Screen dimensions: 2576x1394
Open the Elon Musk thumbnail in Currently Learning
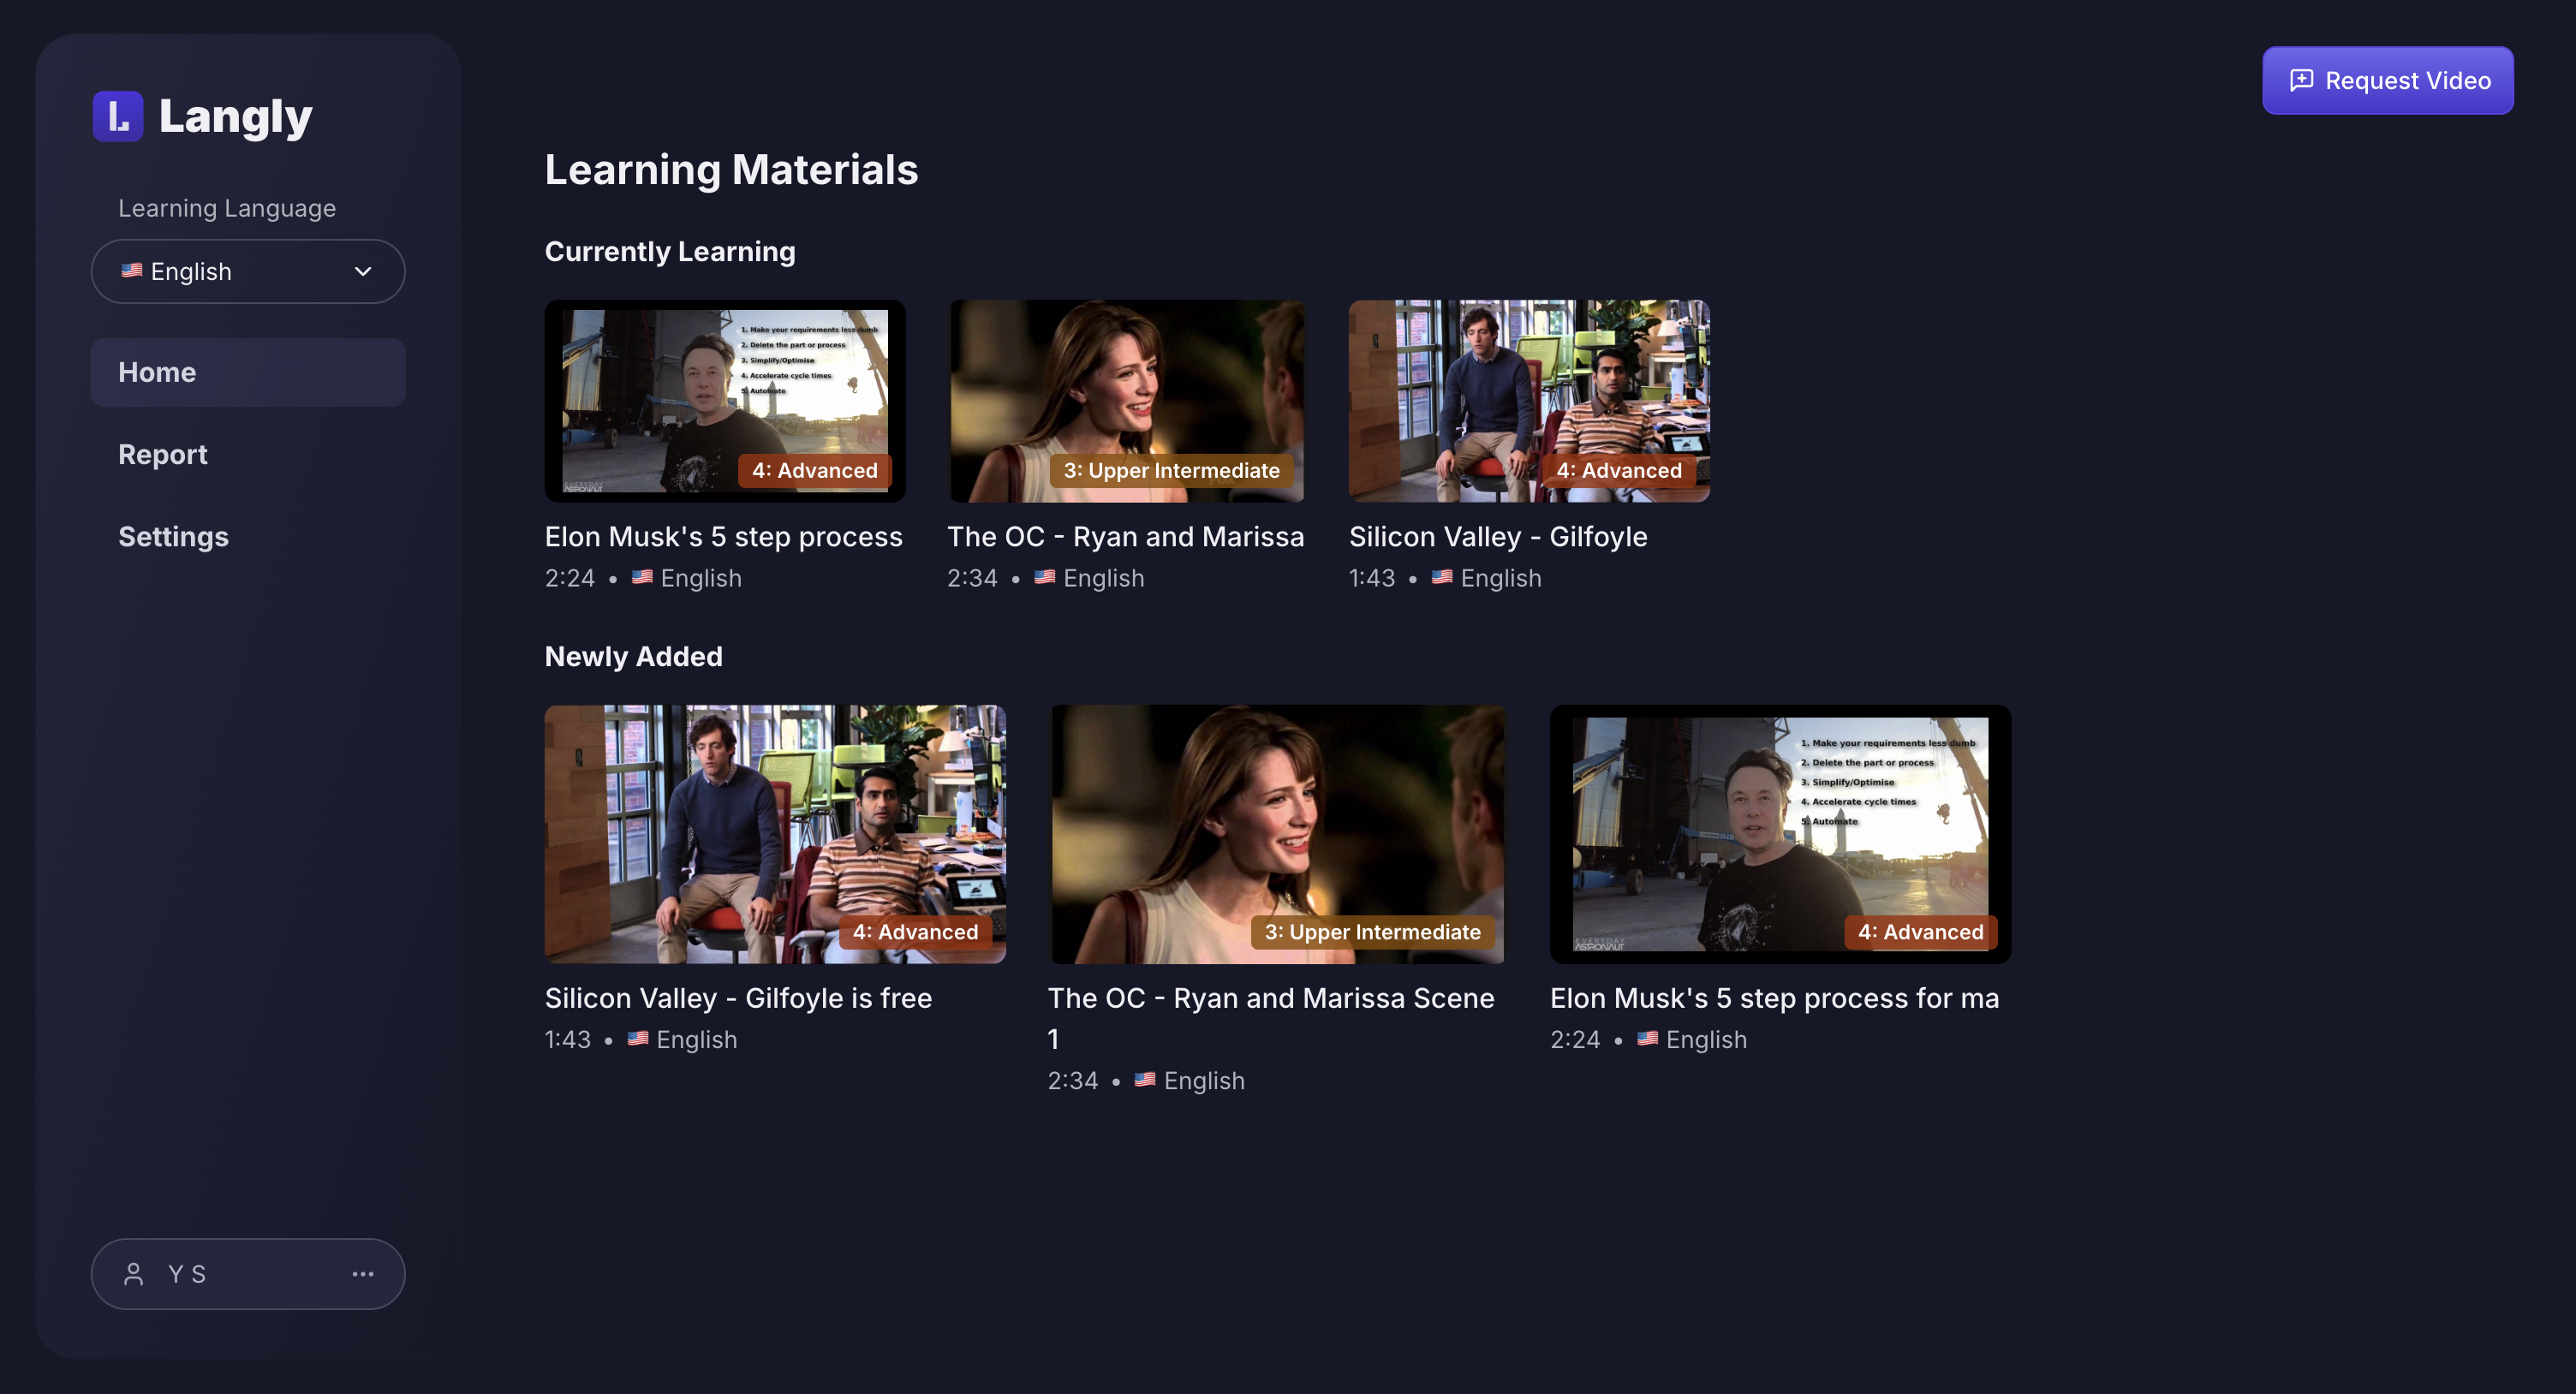click(700, 390)
